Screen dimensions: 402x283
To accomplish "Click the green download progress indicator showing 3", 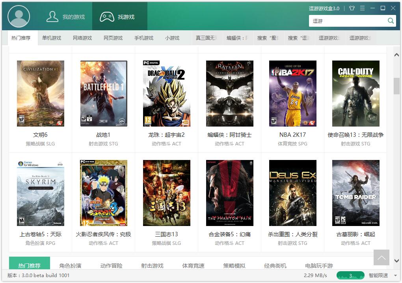I will [x=350, y=275].
